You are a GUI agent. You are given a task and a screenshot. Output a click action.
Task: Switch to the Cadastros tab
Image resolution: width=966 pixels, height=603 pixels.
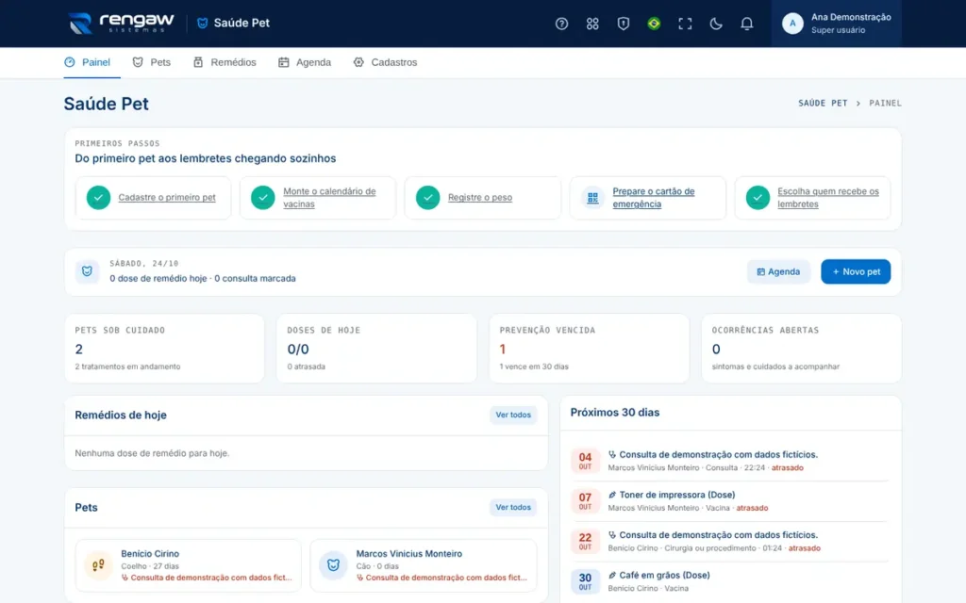pyautogui.click(x=385, y=62)
